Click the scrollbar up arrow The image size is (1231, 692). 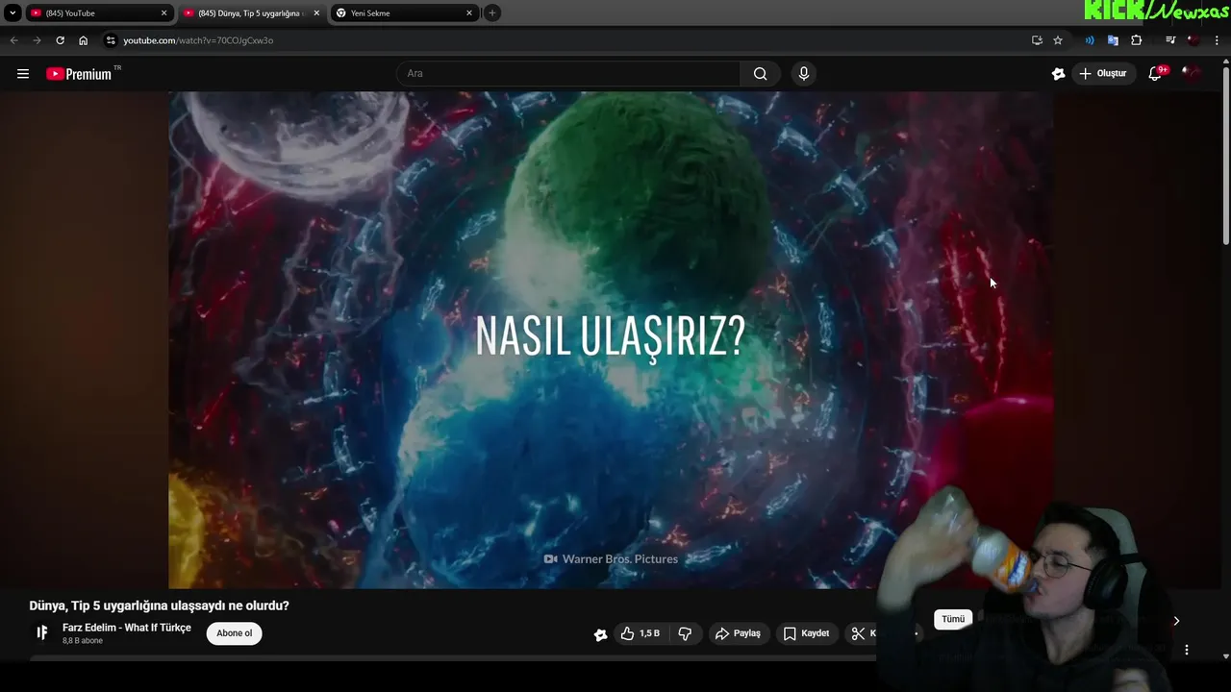tap(1225, 61)
